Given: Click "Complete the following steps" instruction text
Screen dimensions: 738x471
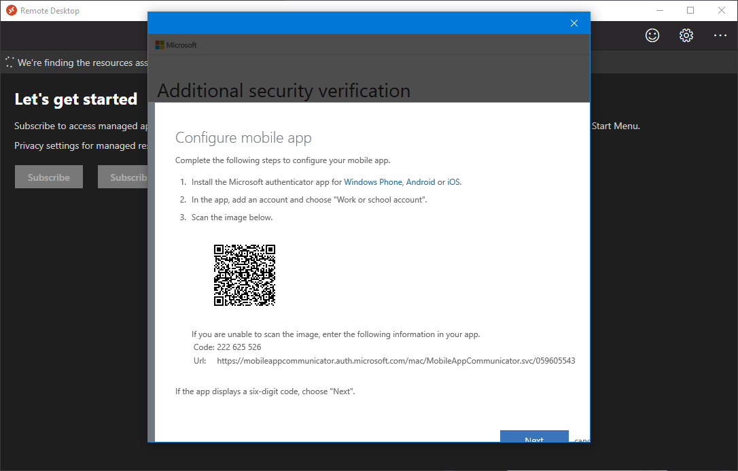Looking at the screenshot, I should pyautogui.click(x=283, y=160).
